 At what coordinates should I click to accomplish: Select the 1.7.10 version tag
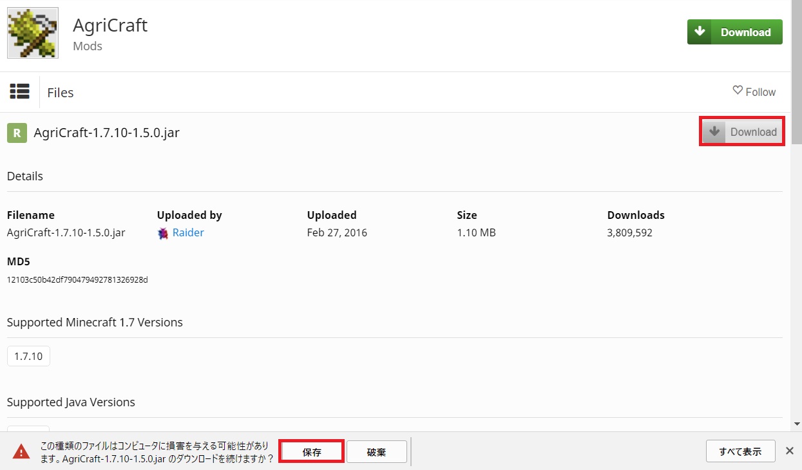(28, 356)
